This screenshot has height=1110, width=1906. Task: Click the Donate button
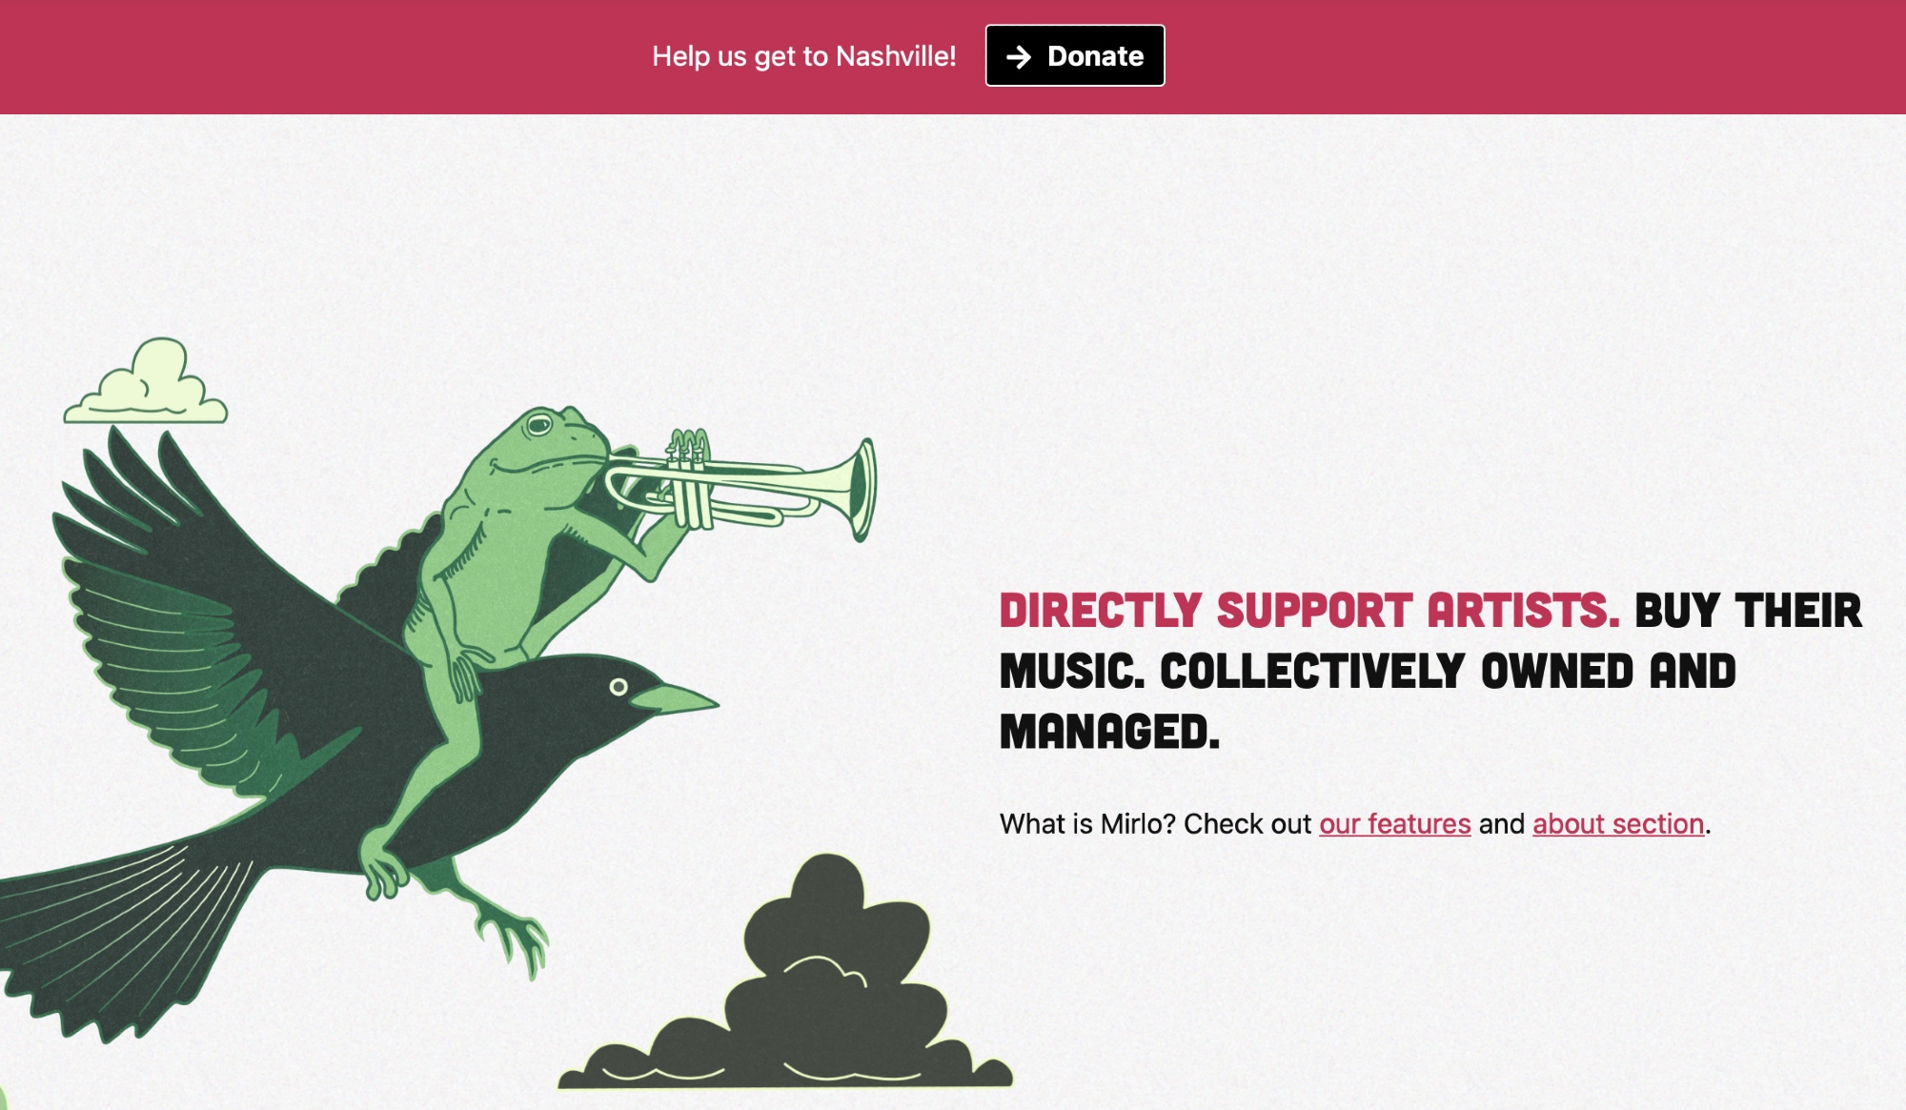[x=1074, y=56]
